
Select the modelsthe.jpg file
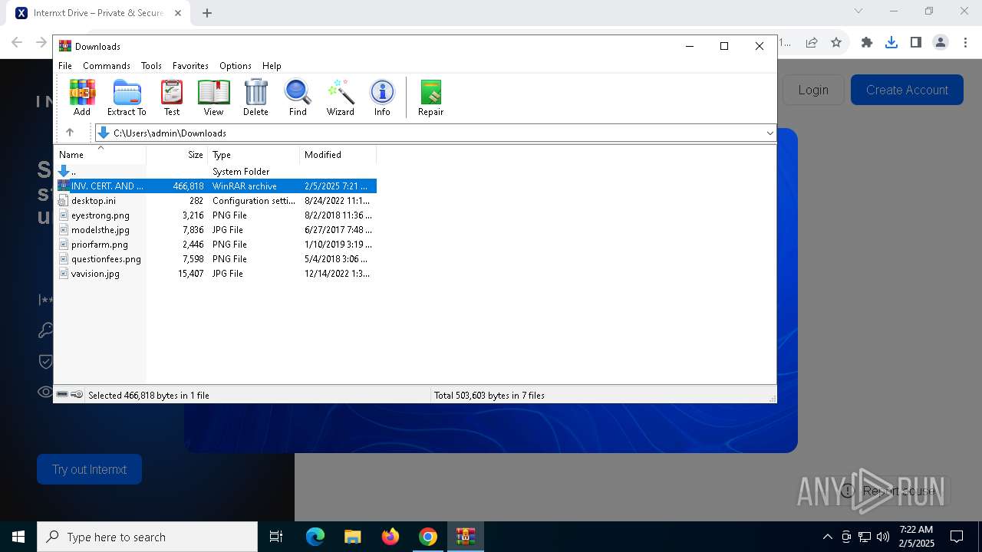coord(215,230)
